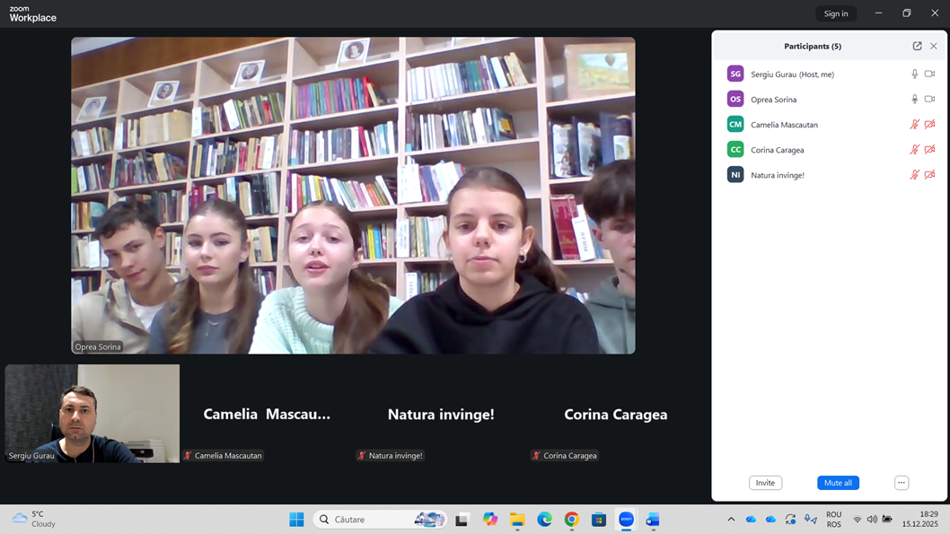Mute Oprea Sorina's microphone

coord(915,100)
